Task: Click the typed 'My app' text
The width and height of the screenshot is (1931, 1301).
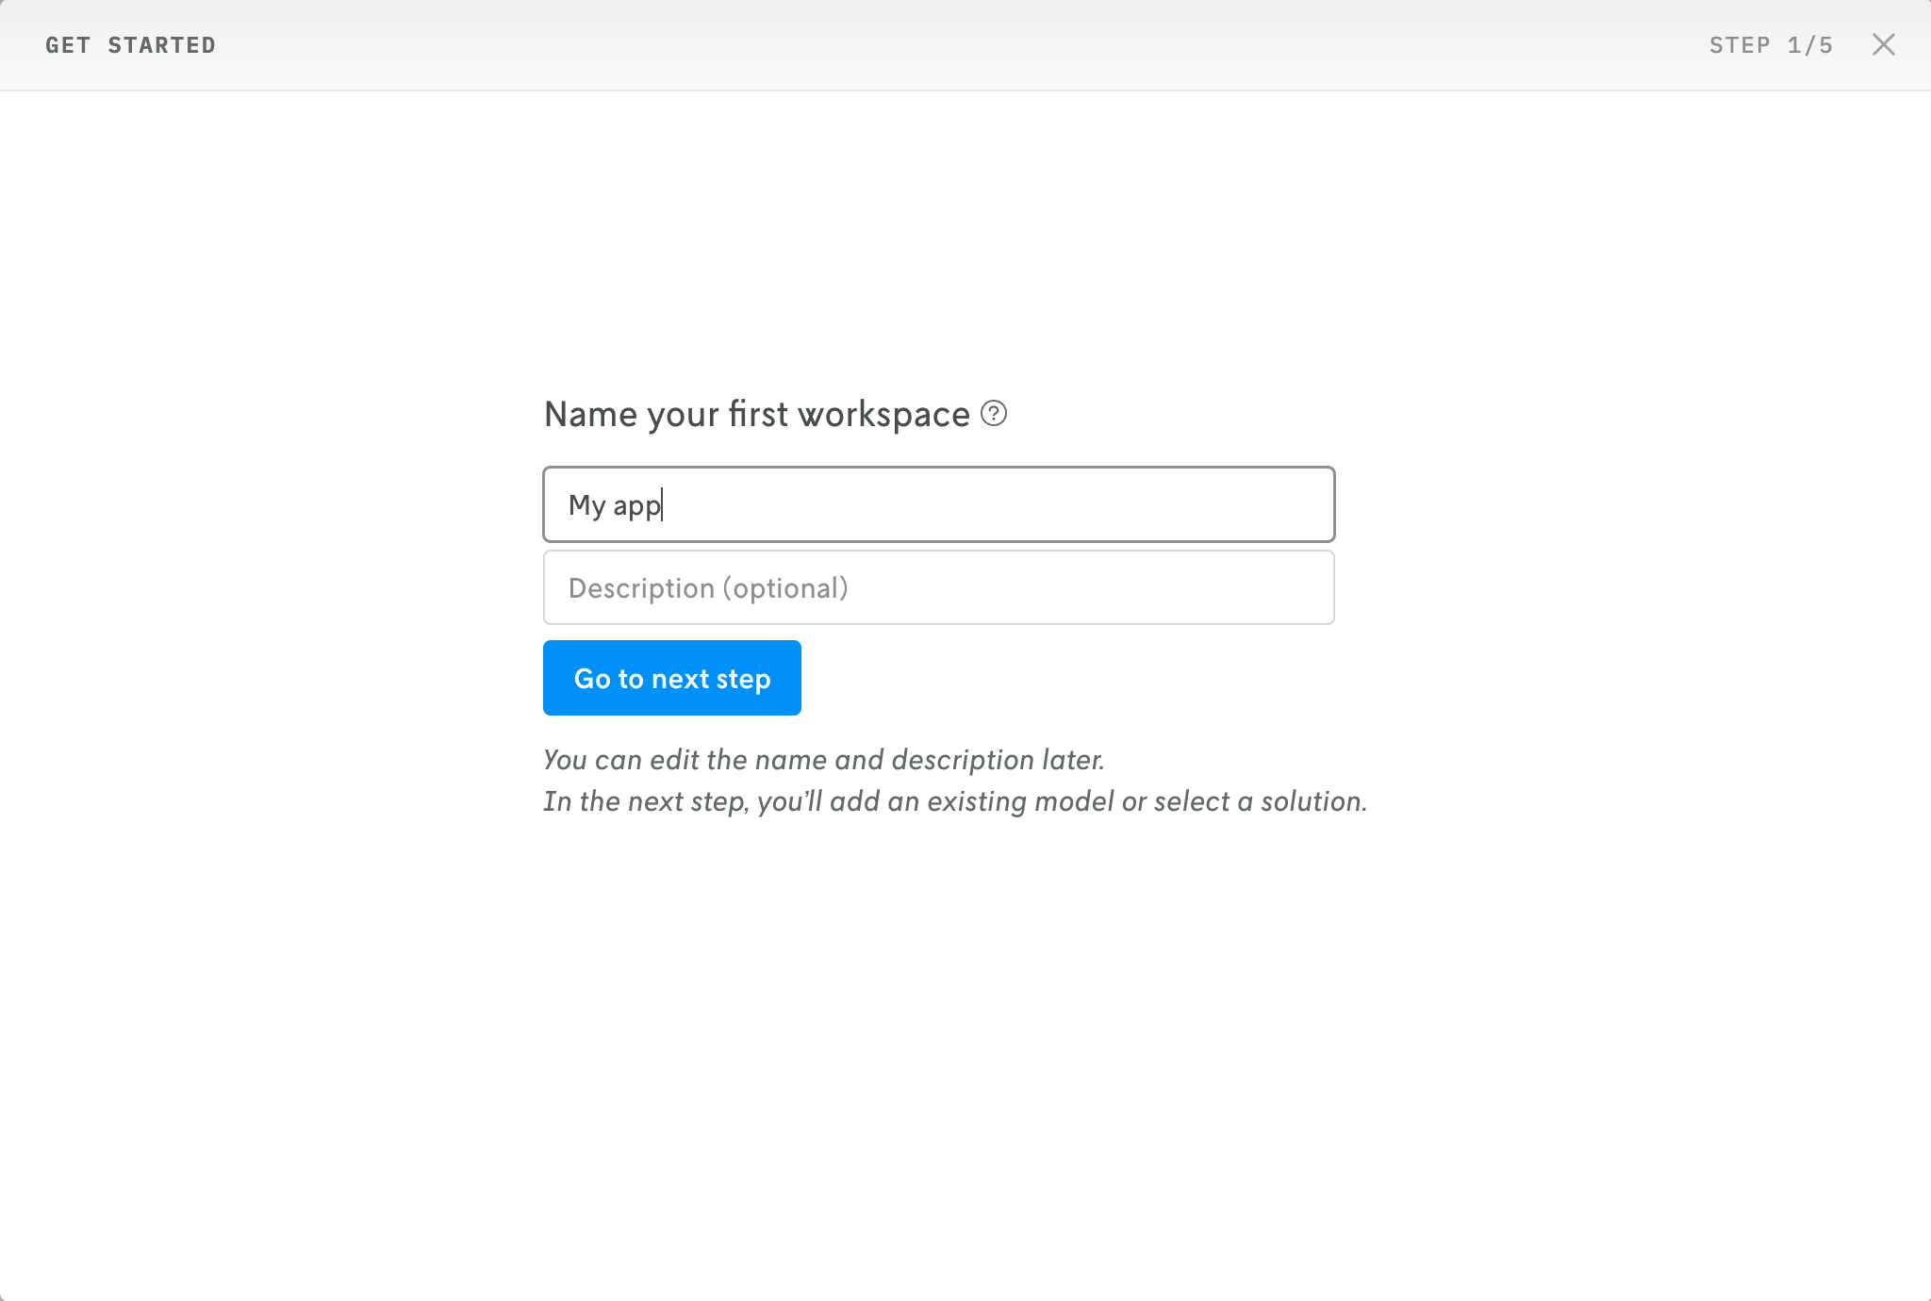Action: (x=615, y=505)
